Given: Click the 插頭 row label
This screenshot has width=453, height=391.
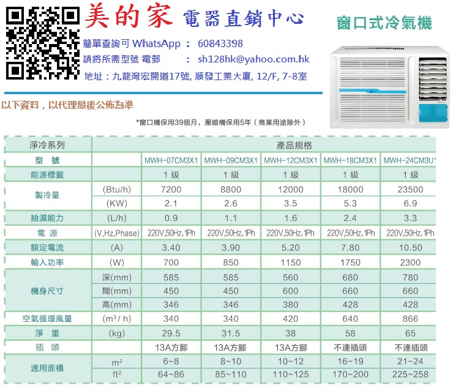Looking at the screenshot, I should [47, 347].
